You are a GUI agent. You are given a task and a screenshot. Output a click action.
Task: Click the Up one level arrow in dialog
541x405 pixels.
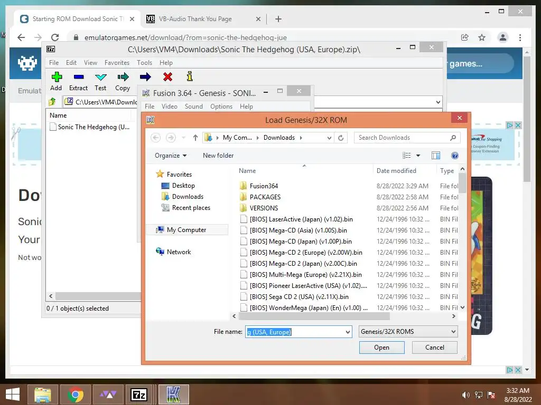pyautogui.click(x=195, y=138)
